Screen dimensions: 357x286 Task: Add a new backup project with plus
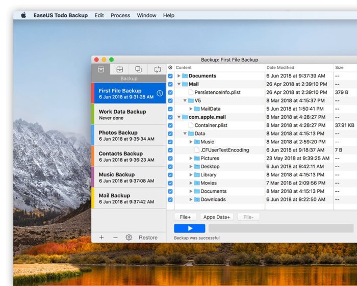pyautogui.click(x=101, y=237)
